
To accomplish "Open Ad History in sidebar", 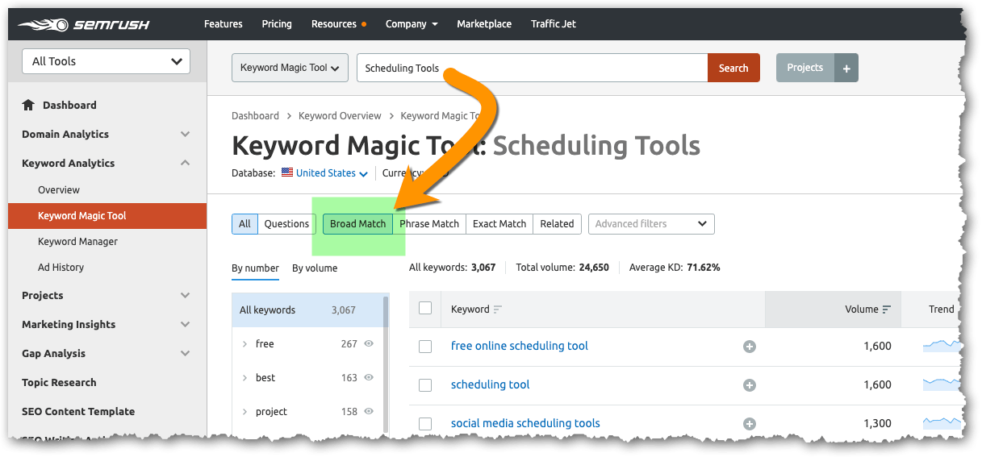I will tap(61, 268).
